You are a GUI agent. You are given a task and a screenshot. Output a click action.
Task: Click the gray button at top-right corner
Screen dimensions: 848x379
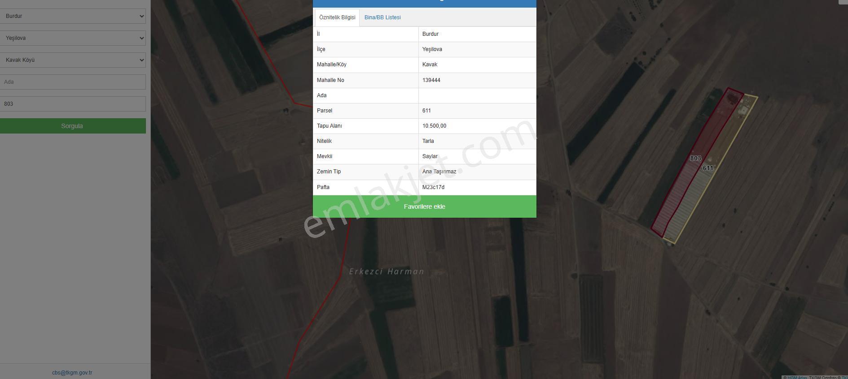843,2
